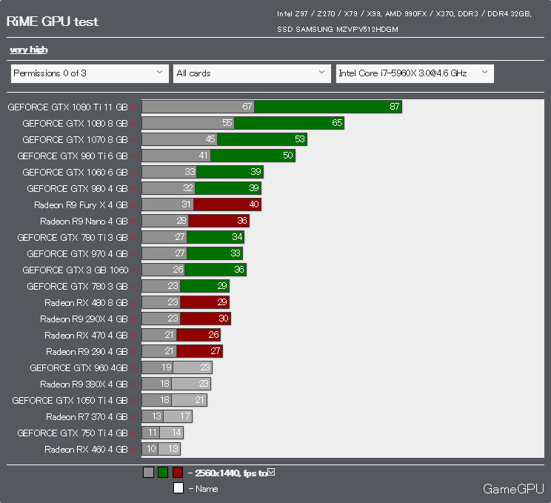The image size is (551, 503).
Task: Click the green 87 fps bar for GTX 1080 Ti
Action: click(328, 107)
